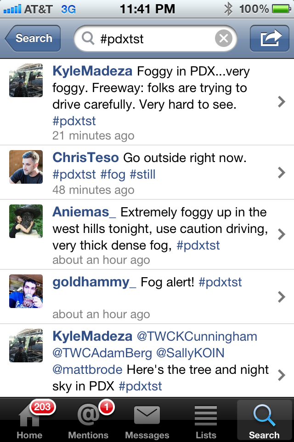Open the Lists tab

click(x=206, y=419)
